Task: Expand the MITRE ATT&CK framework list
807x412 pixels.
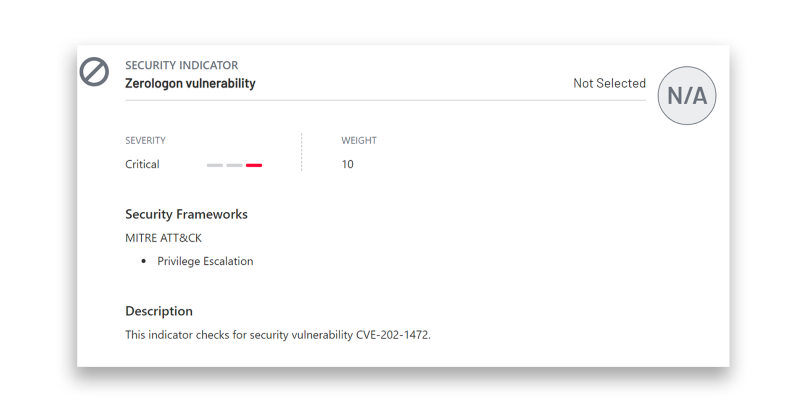Action: 163,237
